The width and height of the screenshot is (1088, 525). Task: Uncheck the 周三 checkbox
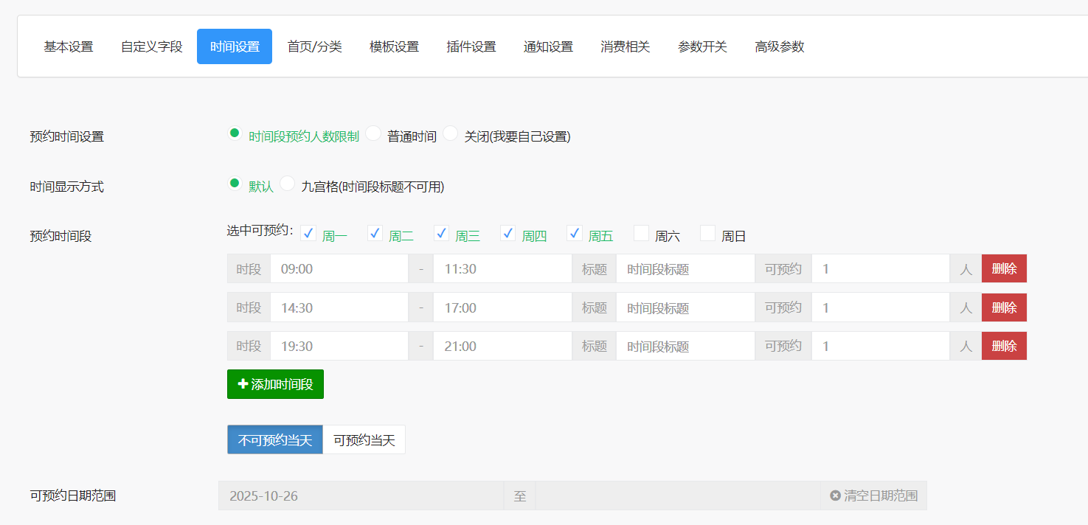tap(441, 234)
